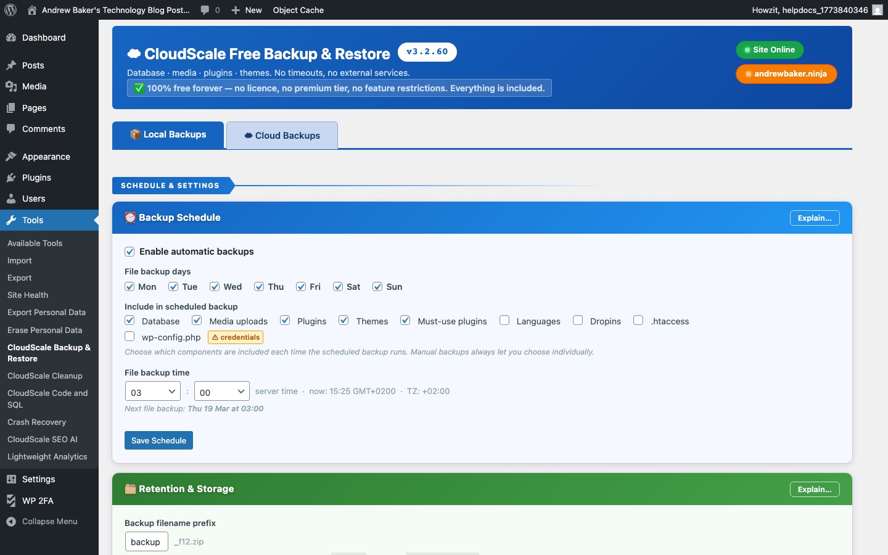The image size is (888, 555).
Task: Open the New menu in the admin bar
Action: (x=247, y=10)
